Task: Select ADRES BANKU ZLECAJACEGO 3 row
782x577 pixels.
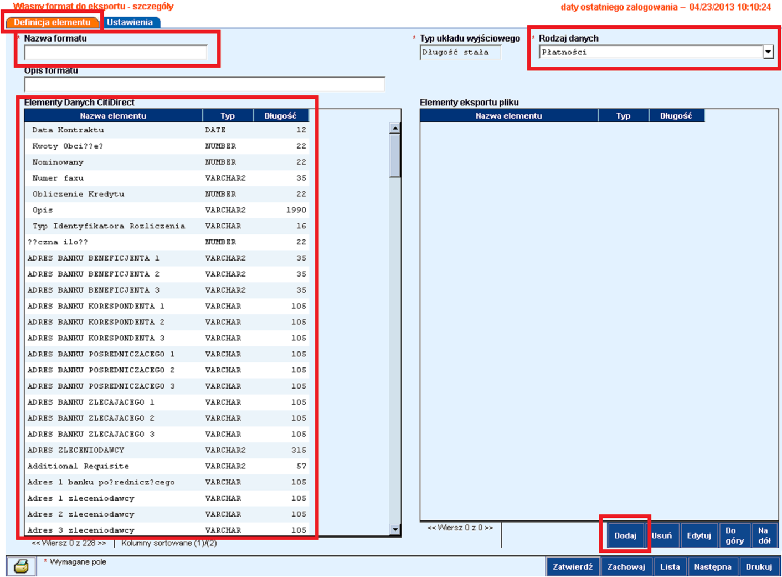Action: point(167,435)
